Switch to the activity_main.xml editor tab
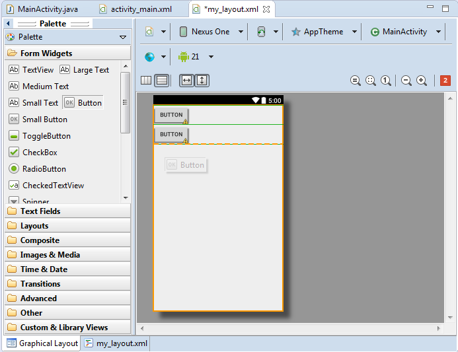 click(x=141, y=9)
